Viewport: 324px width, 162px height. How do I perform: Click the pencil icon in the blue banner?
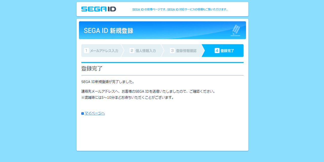236,30
